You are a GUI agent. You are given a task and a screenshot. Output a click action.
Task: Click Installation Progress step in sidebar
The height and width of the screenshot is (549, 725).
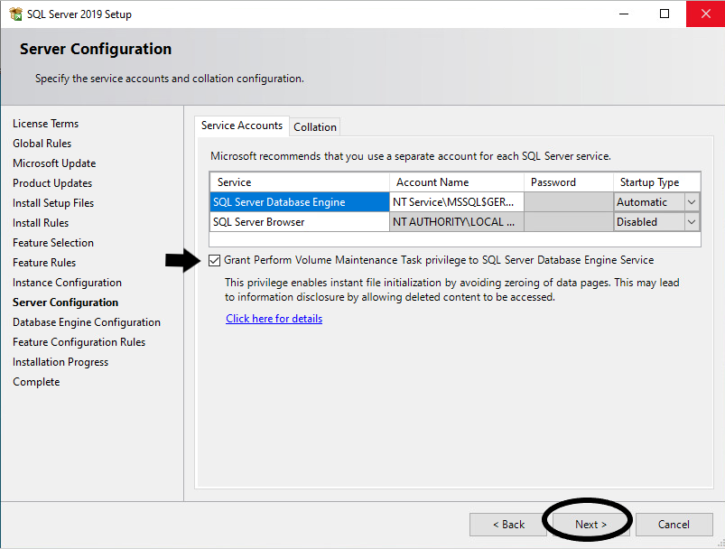60,363
